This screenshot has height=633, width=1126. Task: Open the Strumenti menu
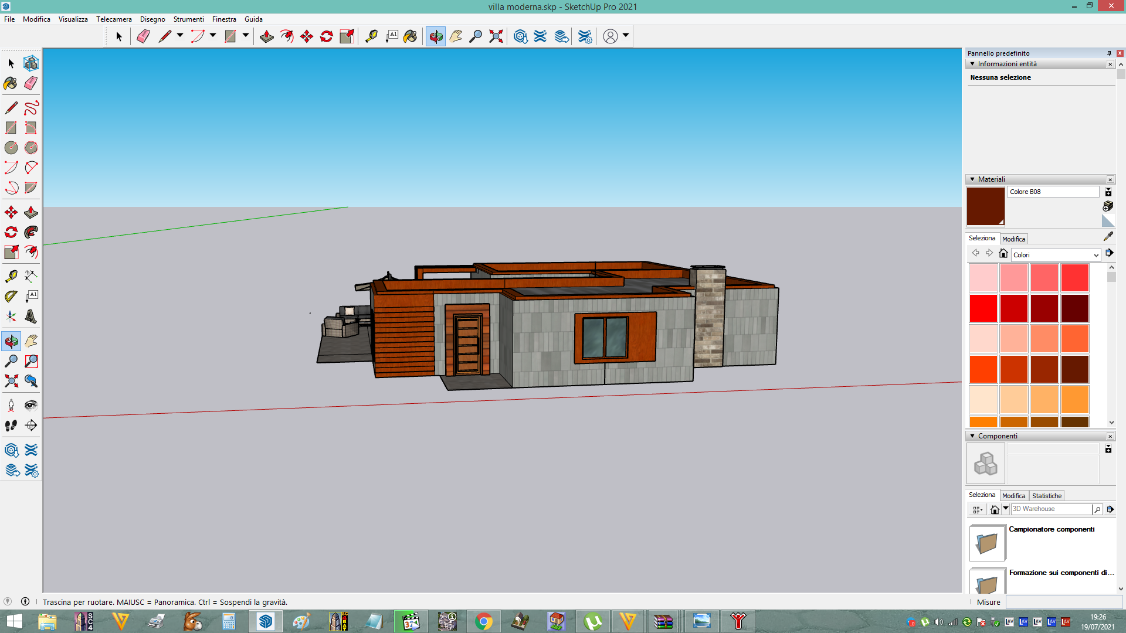point(188,19)
